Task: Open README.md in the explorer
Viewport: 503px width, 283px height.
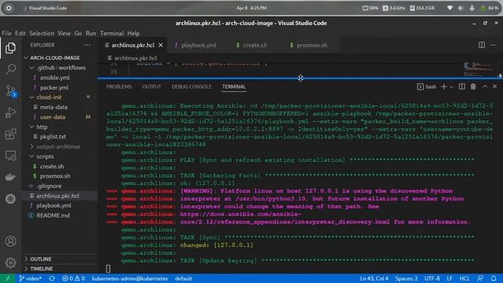Action: tap(53, 215)
